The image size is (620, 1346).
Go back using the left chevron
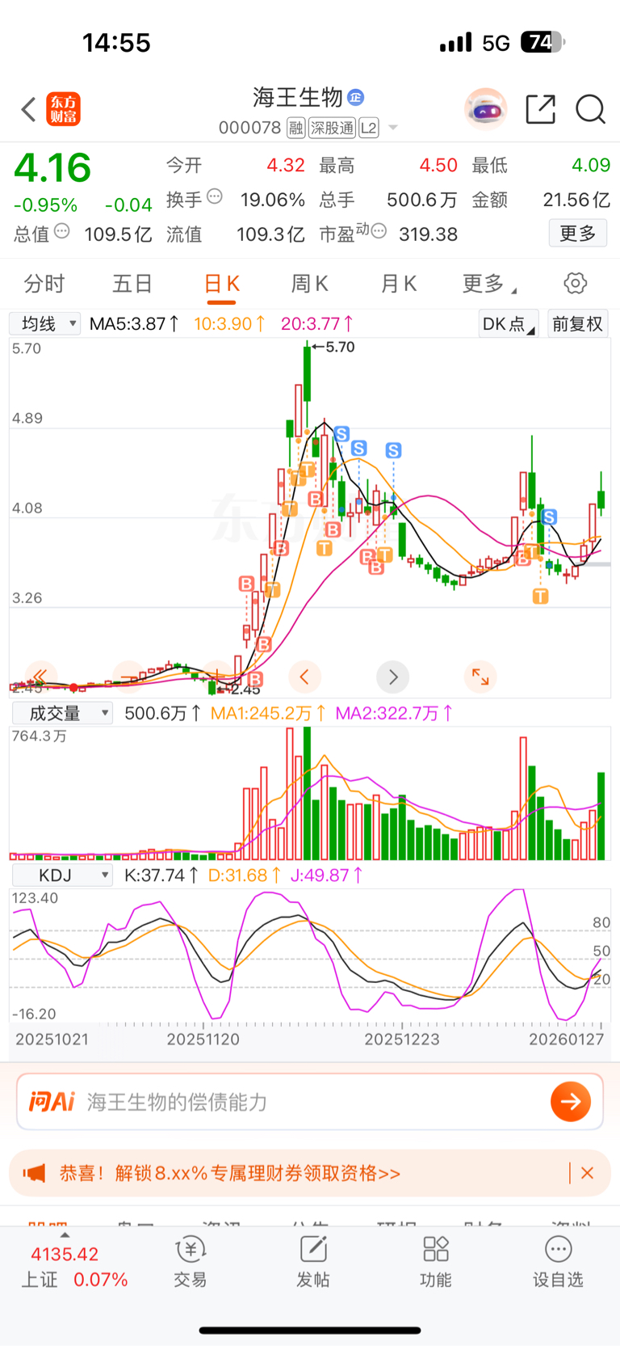[x=28, y=109]
